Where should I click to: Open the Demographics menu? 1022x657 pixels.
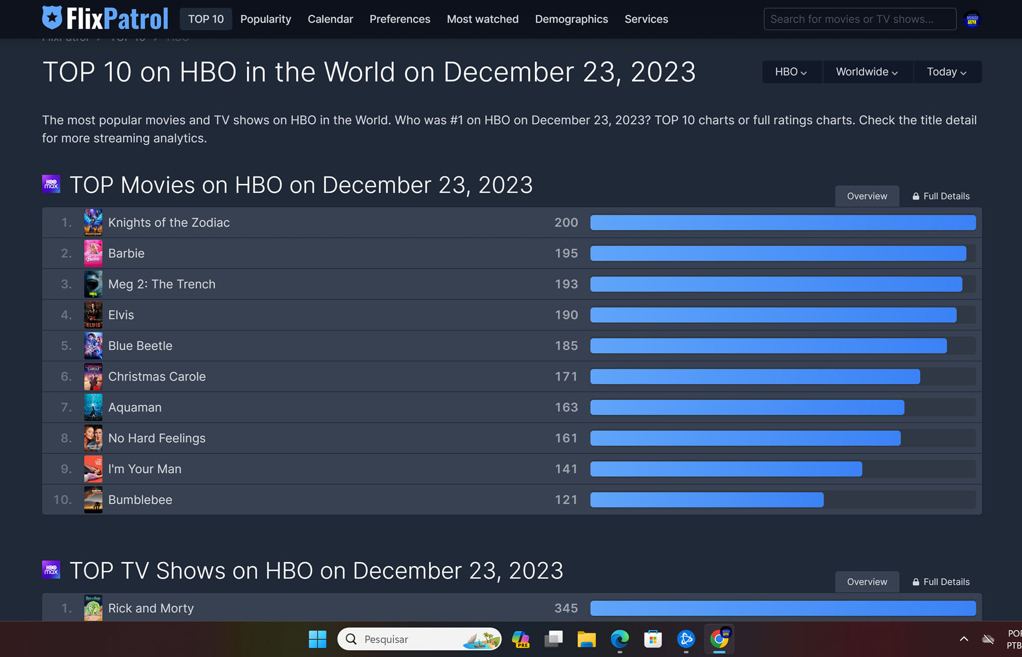(571, 19)
